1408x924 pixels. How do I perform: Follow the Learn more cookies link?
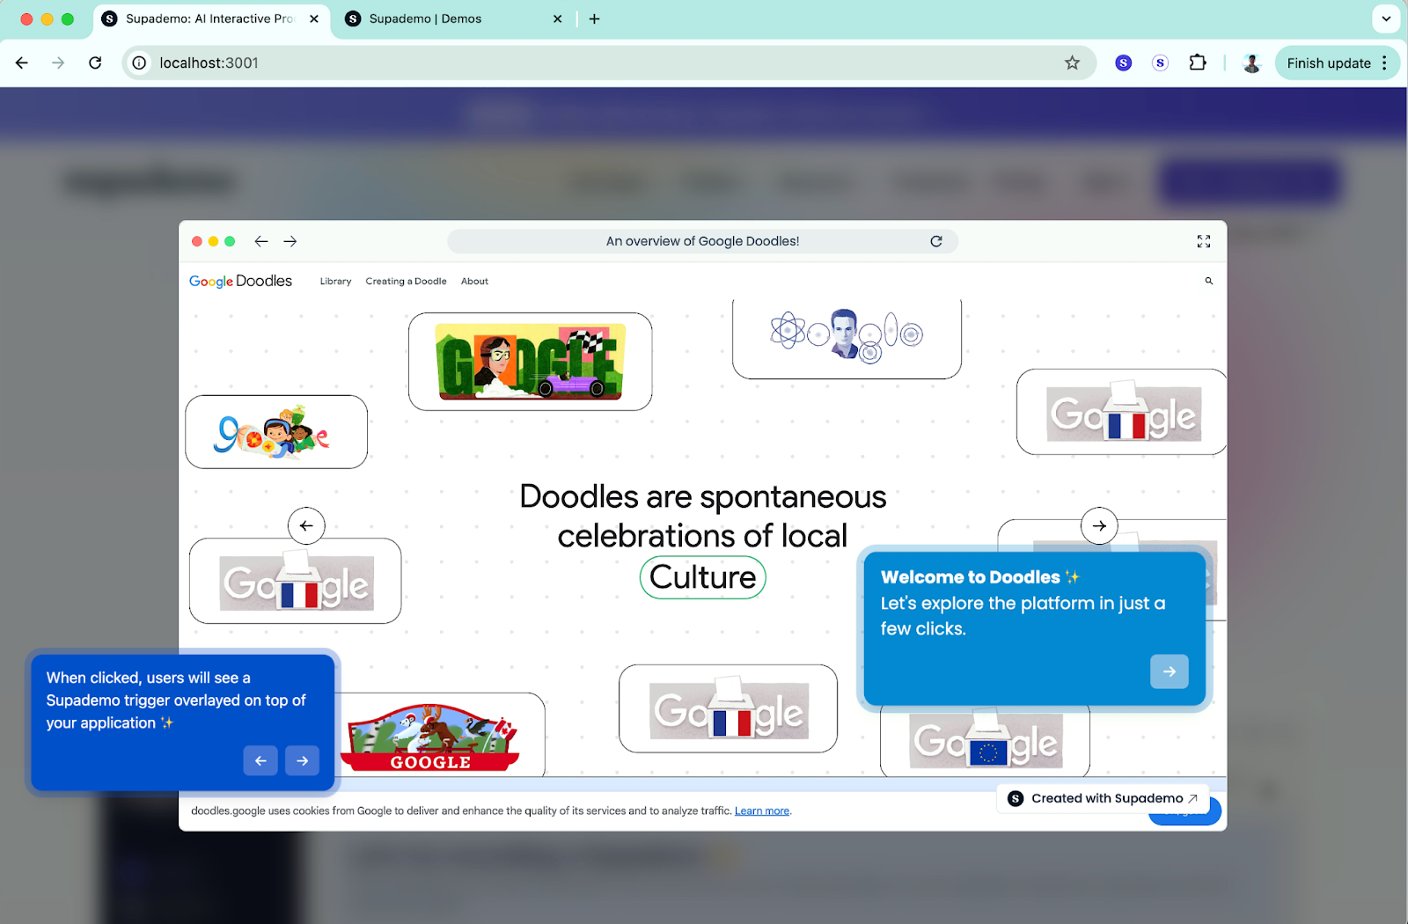coord(762,811)
